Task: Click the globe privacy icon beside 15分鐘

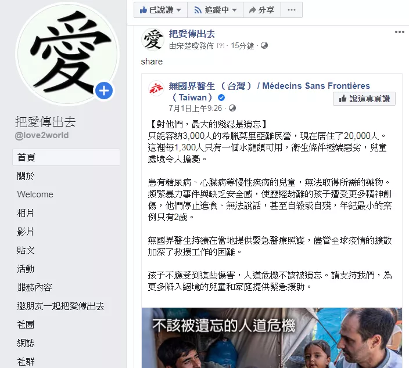Action: [264, 46]
